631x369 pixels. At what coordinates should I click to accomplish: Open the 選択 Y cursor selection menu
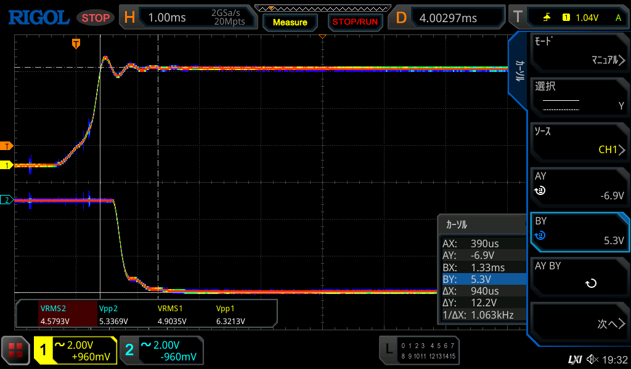tap(579, 97)
